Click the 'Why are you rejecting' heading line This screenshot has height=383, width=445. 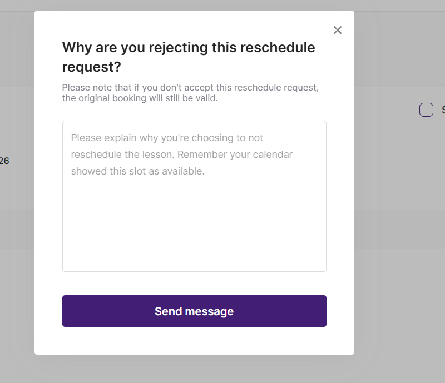coord(189,48)
